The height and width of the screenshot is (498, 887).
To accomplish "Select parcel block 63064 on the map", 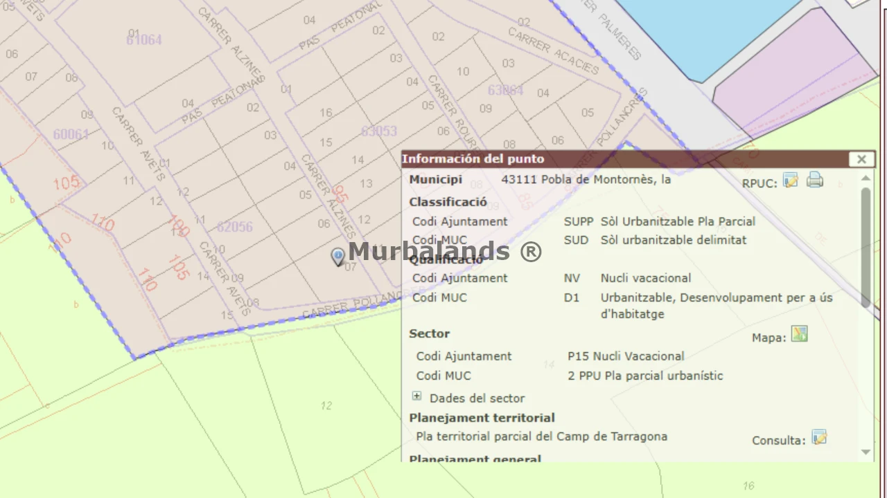I will click(505, 91).
